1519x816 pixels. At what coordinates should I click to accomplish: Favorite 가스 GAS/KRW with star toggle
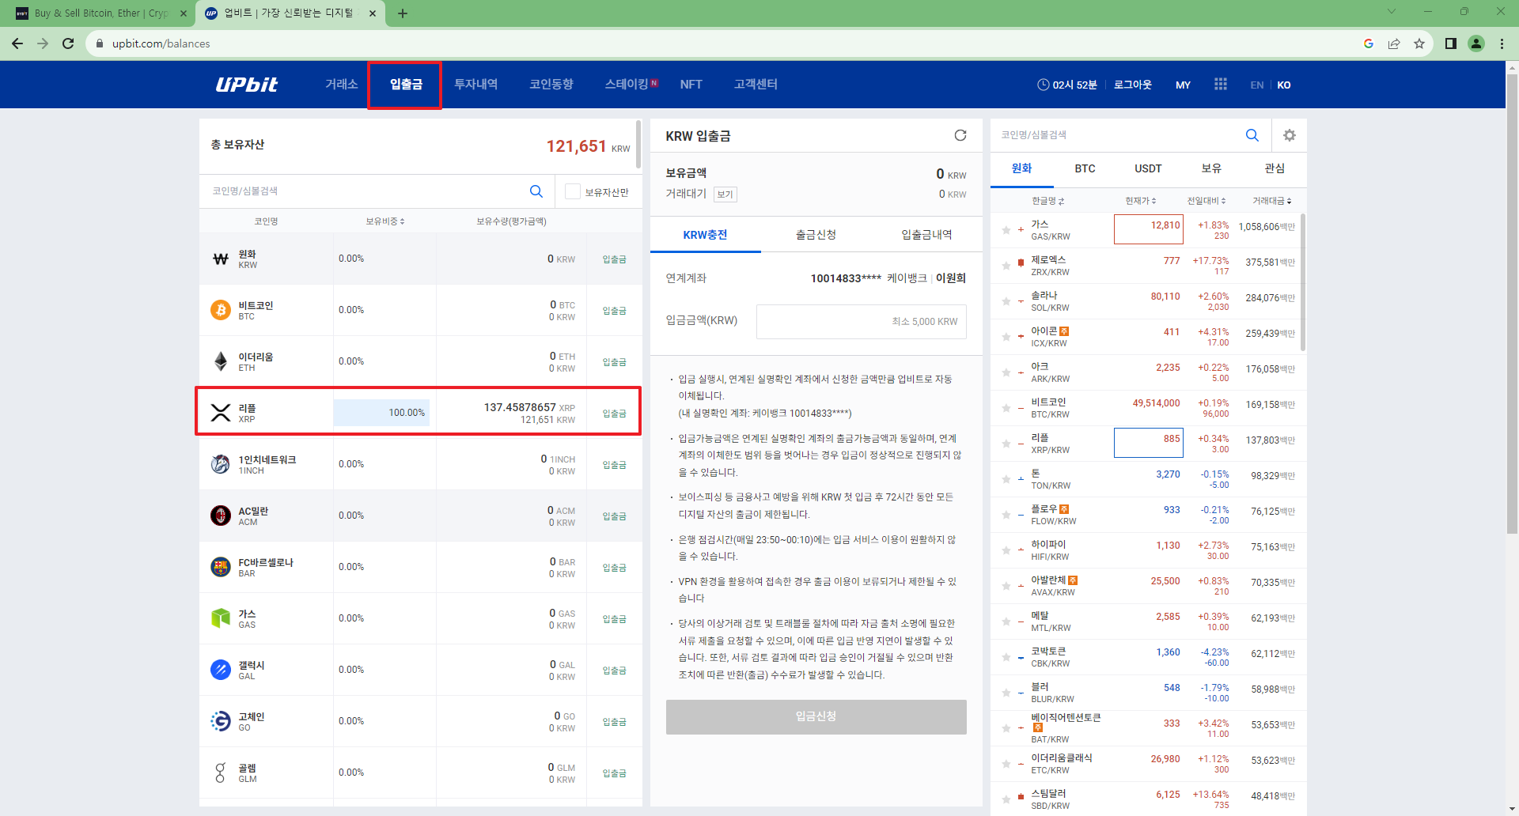[1006, 230]
